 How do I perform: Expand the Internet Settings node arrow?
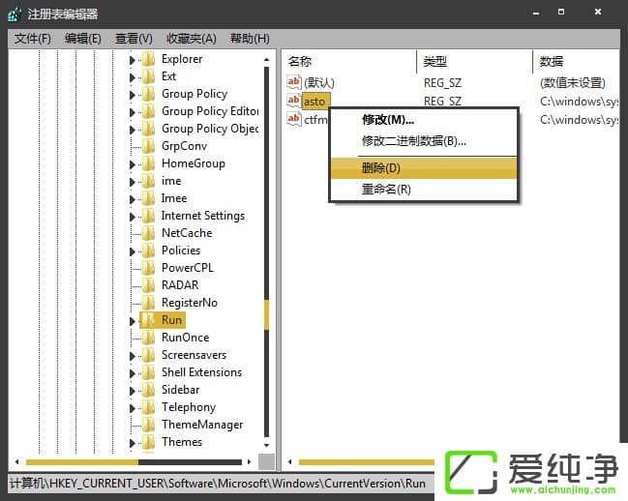click(134, 217)
